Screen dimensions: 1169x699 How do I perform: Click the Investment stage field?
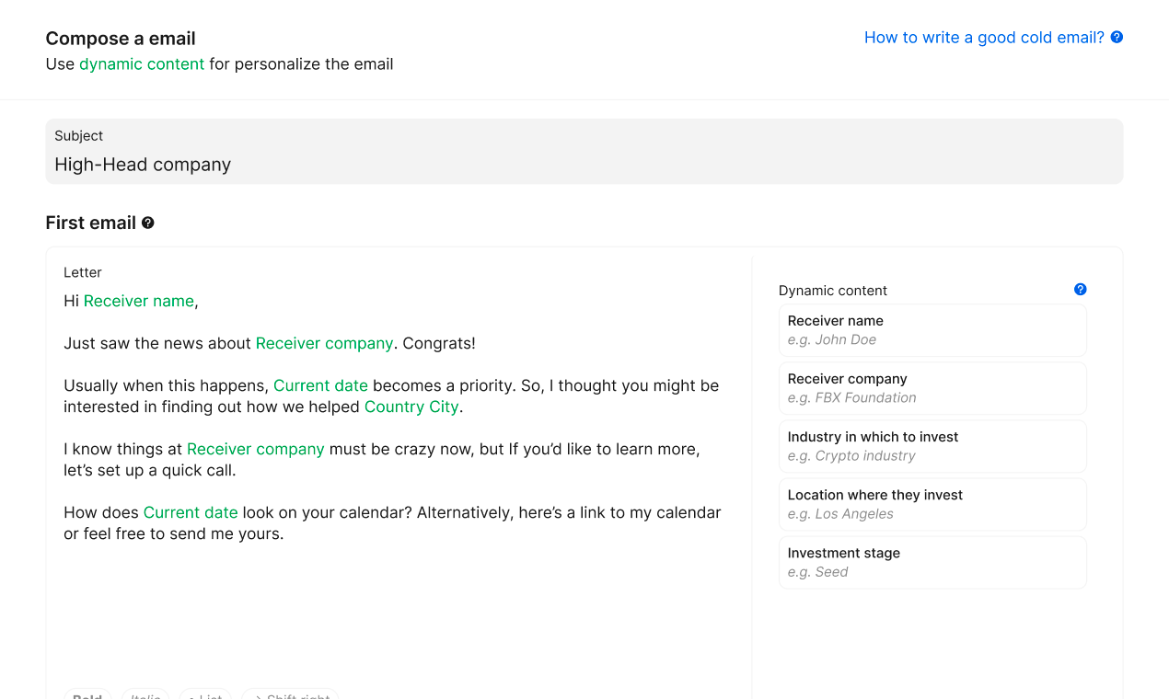(932, 562)
